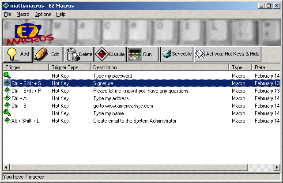Sort by the Trigger column header
This screenshot has height=183, width=283.
coord(26,67)
